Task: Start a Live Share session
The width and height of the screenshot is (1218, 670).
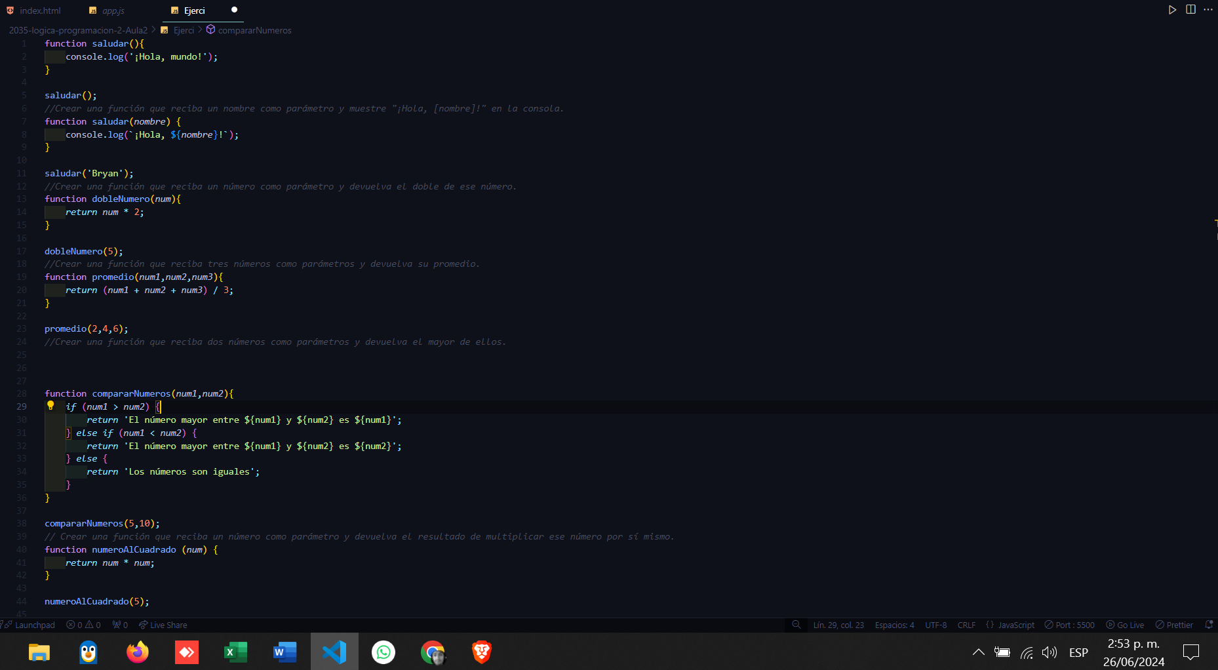Action: (x=163, y=625)
